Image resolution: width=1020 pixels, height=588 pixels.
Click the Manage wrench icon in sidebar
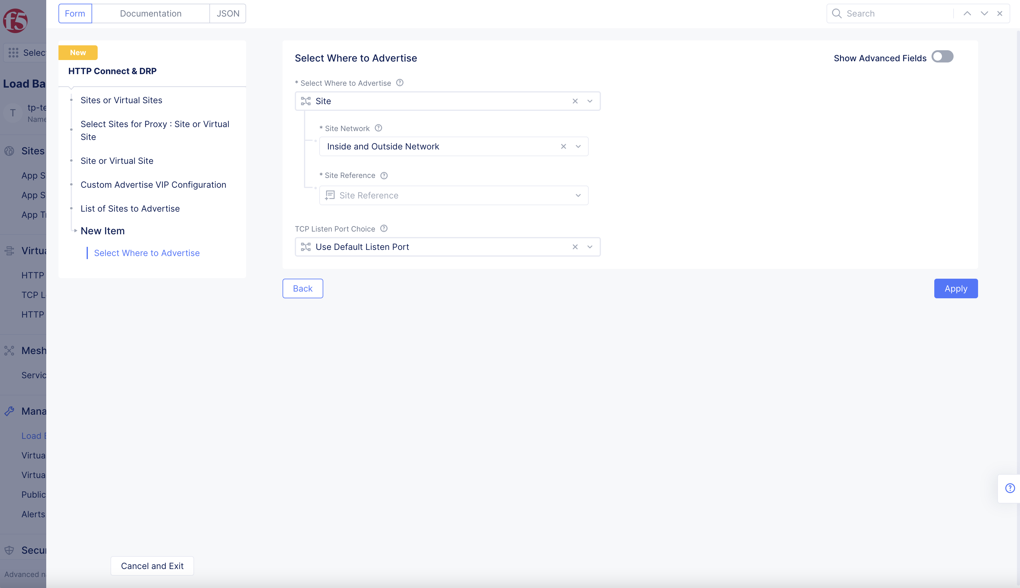[x=9, y=411]
